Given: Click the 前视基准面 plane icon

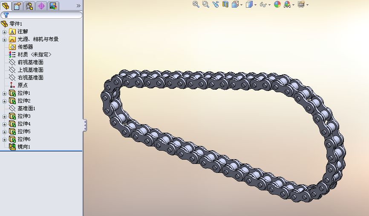Looking at the screenshot, I should 12,62.
